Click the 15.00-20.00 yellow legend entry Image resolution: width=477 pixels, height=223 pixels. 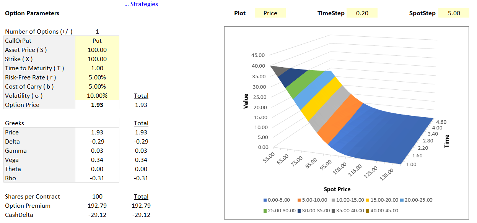click(381, 200)
